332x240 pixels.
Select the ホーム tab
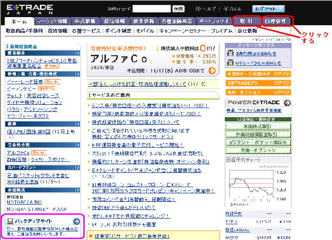(x=20, y=21)
